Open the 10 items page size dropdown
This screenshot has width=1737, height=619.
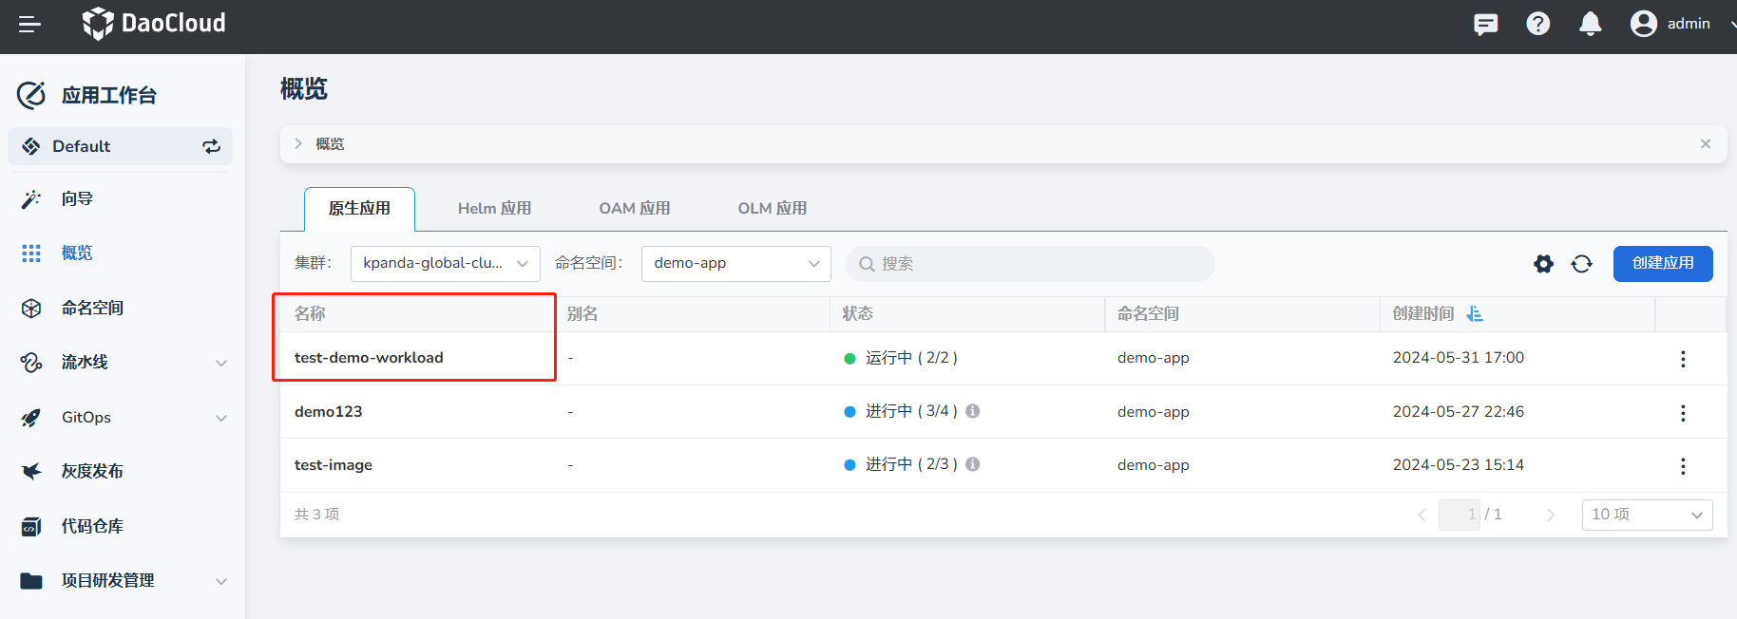[x=1646, y=515]
